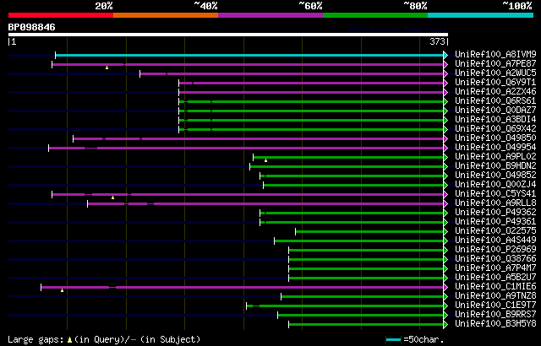Click the yellow gap marker under C5YS41
The height and width of the screenshot is (346, 541).
click(x=112, y=197)
